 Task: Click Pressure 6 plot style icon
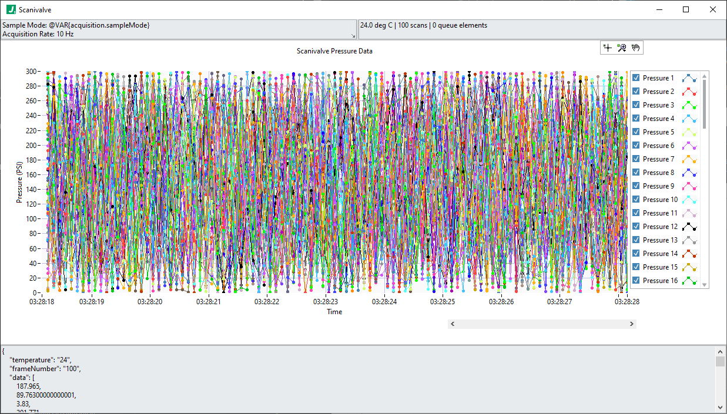coord(689,146)
